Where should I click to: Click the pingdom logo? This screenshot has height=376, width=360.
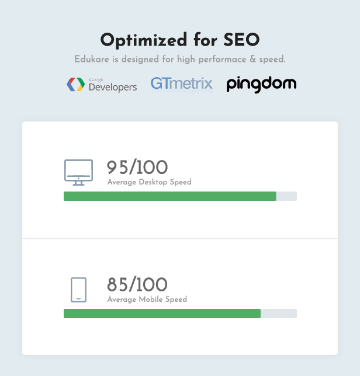(261, 85)
